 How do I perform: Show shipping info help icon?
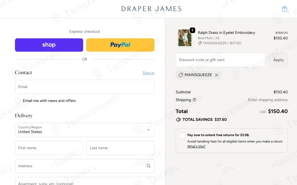point(194,100)
